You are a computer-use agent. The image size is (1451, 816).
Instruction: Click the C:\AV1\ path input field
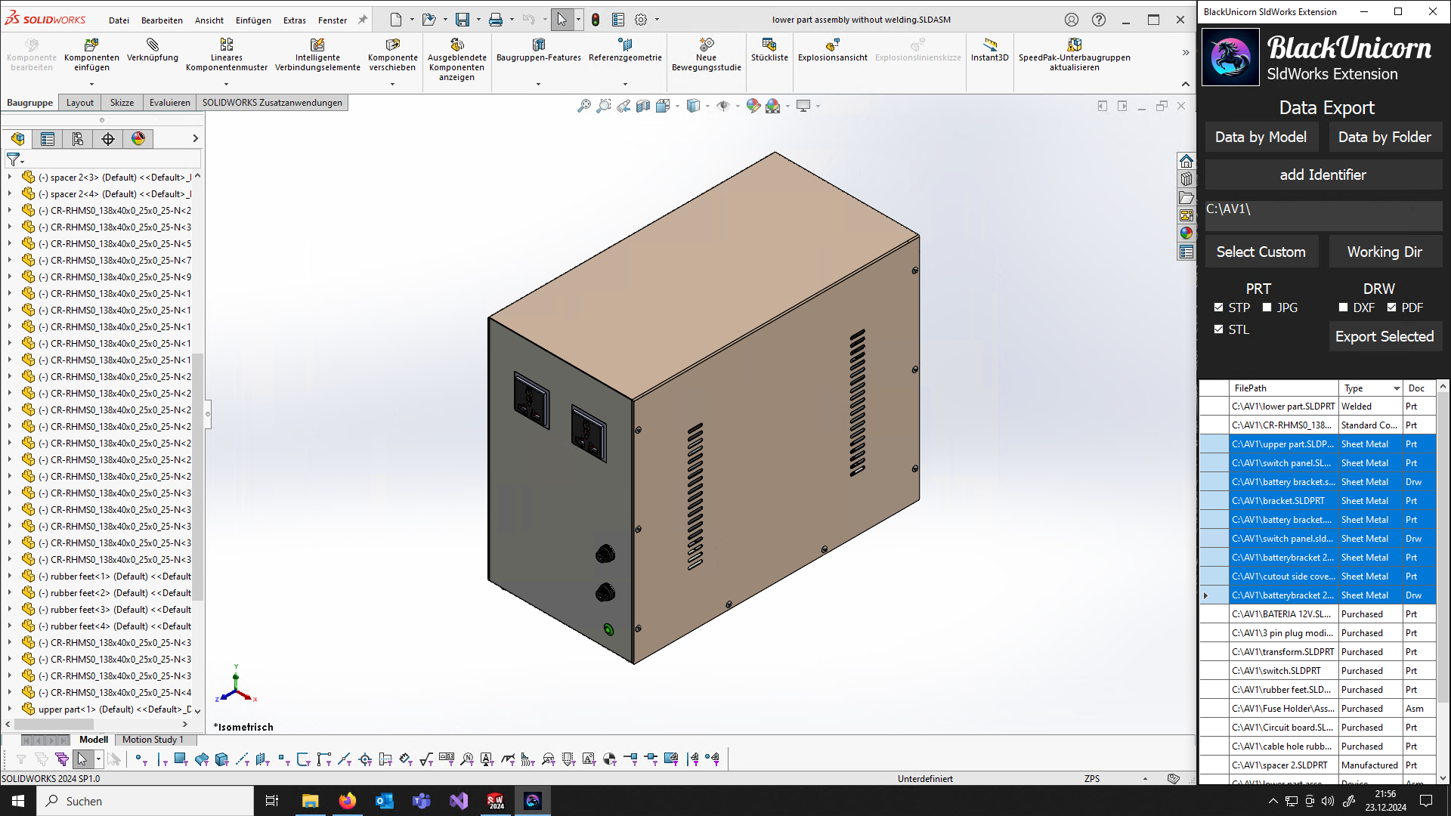1323,216
